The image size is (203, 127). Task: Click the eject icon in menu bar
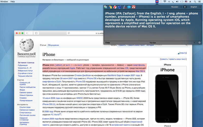coord(190,2)
